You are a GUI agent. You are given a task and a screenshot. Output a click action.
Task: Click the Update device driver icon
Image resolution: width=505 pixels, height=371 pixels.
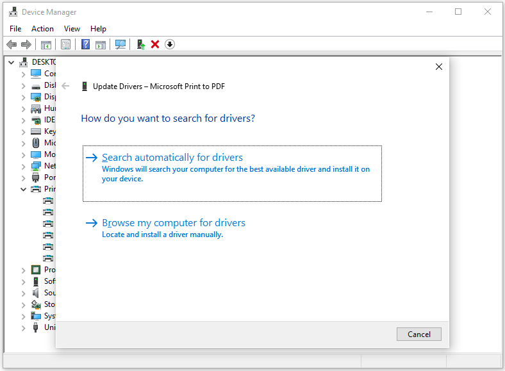(140, 44)
